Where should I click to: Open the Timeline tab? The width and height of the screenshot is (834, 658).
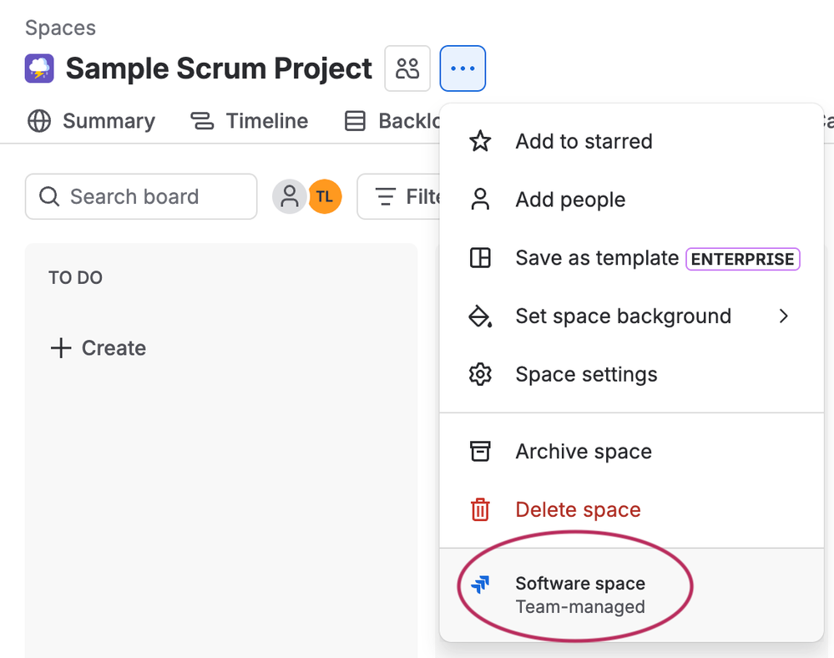pos(250,121)
